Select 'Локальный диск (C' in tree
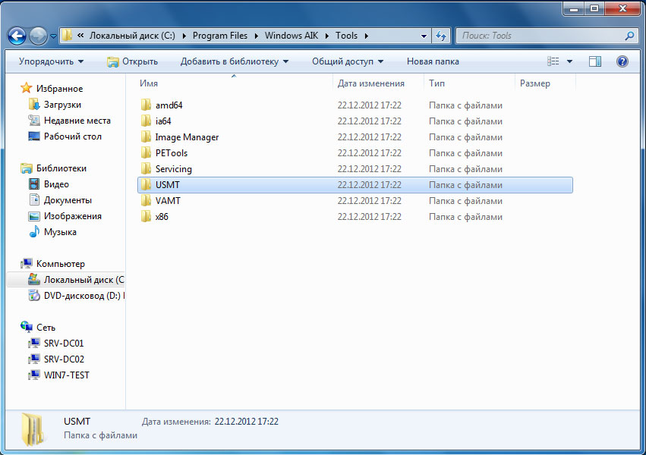This screenshot has height=455, width=646. pos(84,280)
